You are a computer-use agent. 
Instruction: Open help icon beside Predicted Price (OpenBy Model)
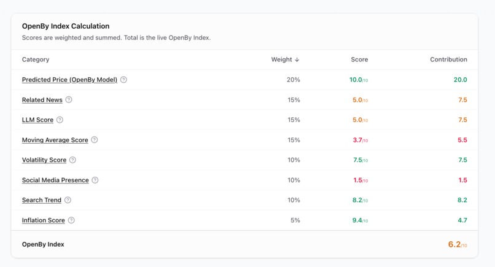tap(124, 80)
